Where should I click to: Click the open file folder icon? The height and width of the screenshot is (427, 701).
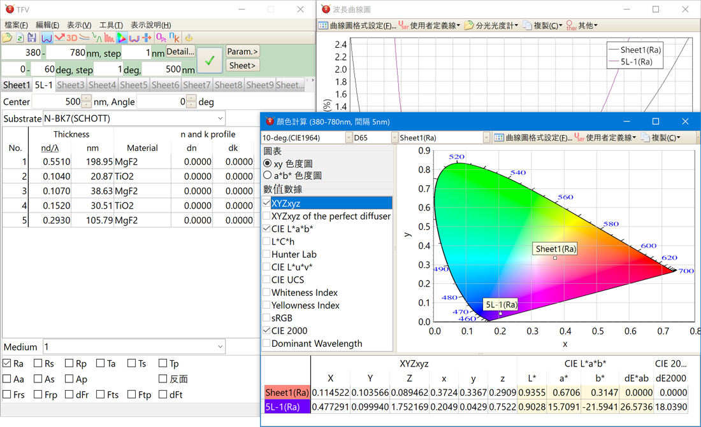coord(8,38)
